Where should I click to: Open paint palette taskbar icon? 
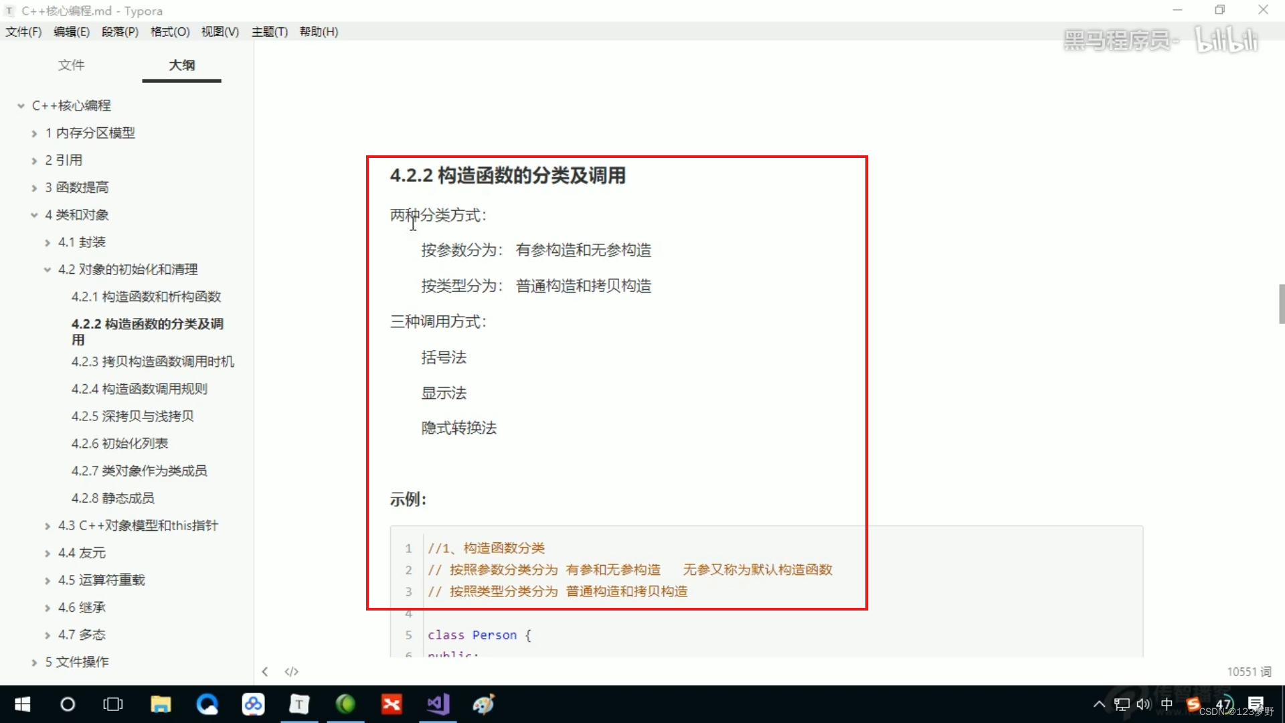(x=484, y=704)
